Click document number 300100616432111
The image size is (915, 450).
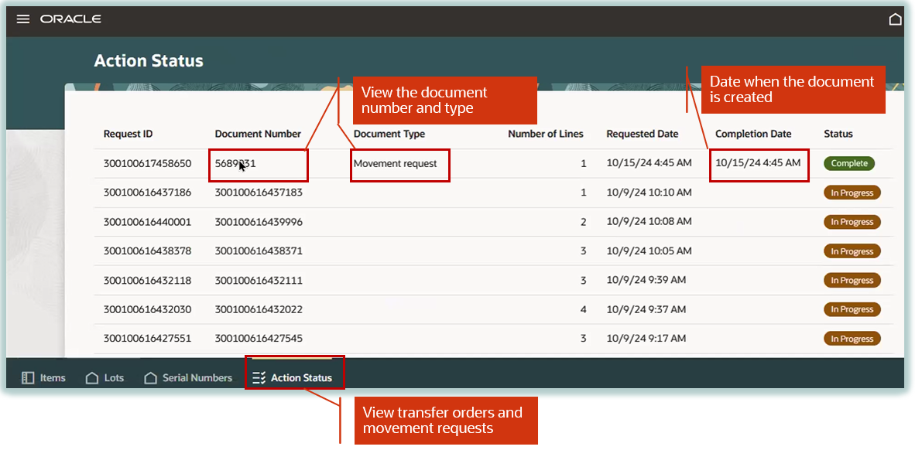point(259,281)
